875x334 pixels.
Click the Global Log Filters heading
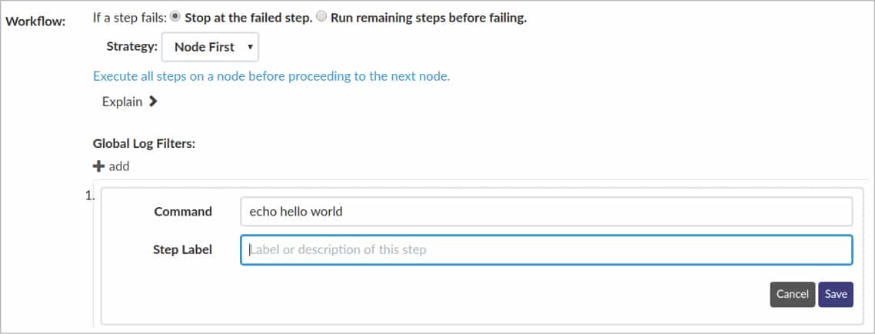[x=144, y=143]
